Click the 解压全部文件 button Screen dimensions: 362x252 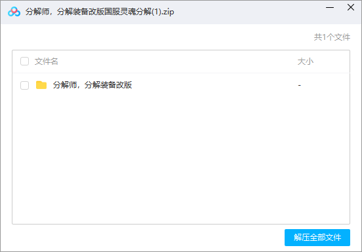click(317, 238)
